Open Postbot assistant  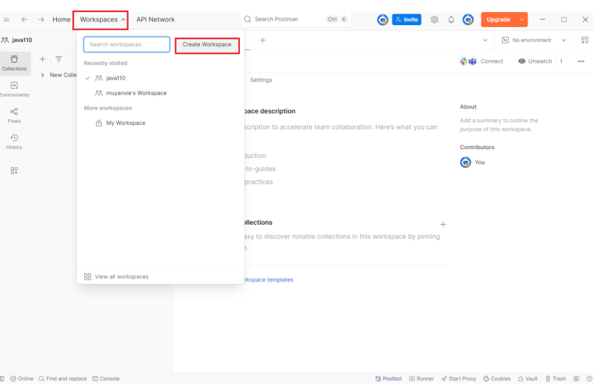click(388, 379)
